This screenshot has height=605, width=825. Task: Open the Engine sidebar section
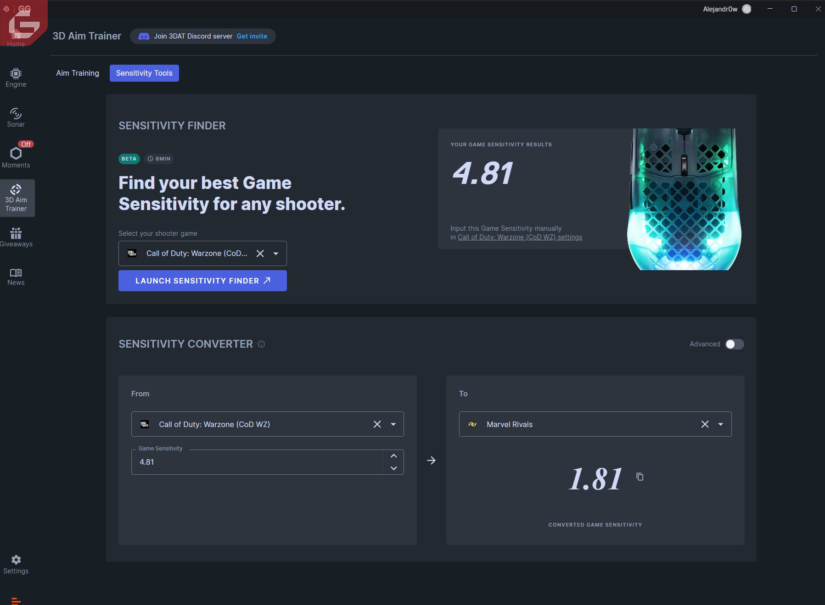[16, 78]
